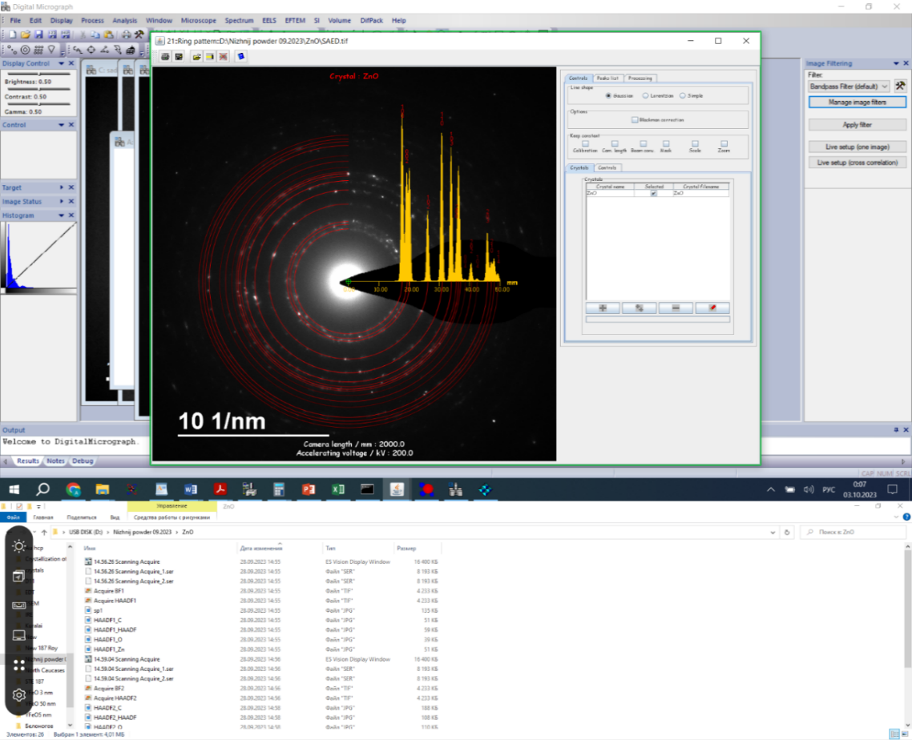Click the red pencil edit crystal button
This screenshot has width=912, height=740.
pyautogui.click(x=712, y=308)
